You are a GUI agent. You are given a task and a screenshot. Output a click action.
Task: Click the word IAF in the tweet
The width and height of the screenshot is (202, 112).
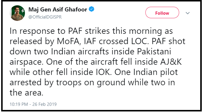(x=90, y=41)
